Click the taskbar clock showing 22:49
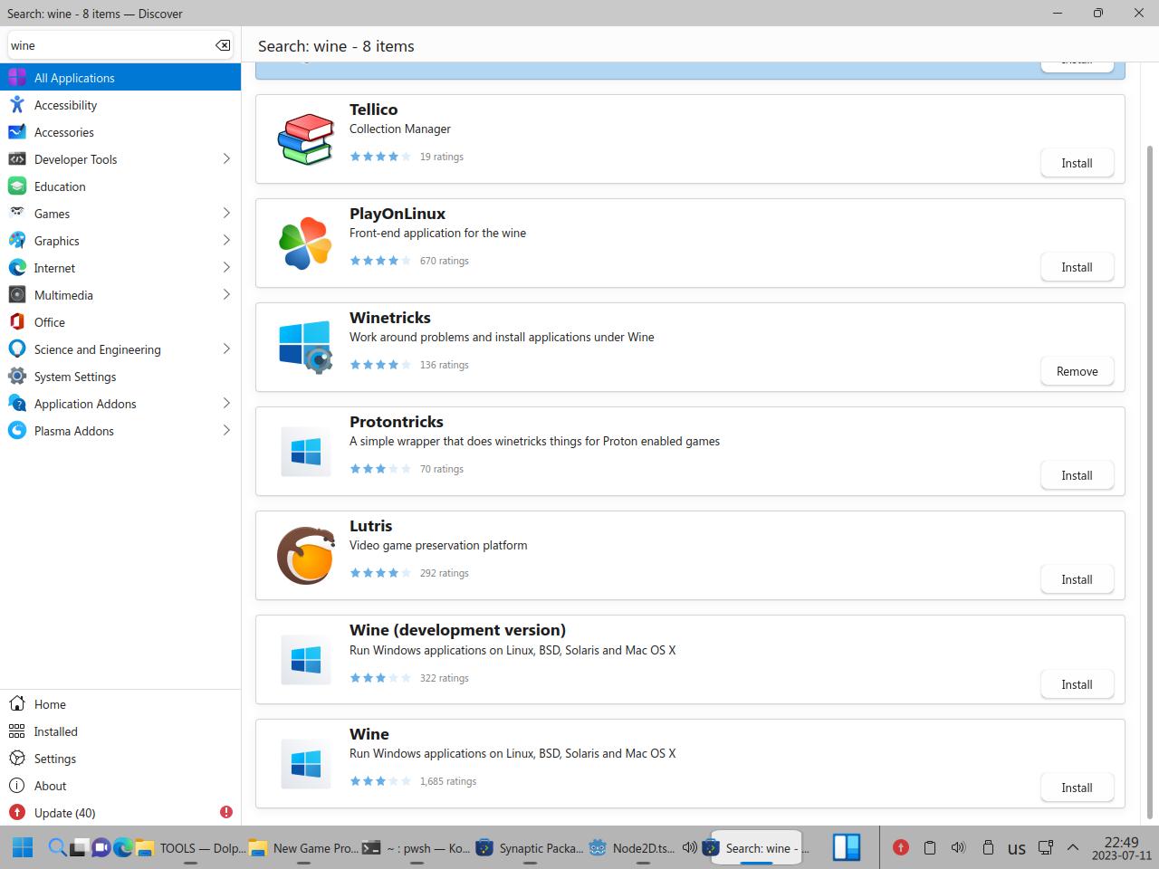This screenshot has width=1159, height=869. coord(1121,848)
